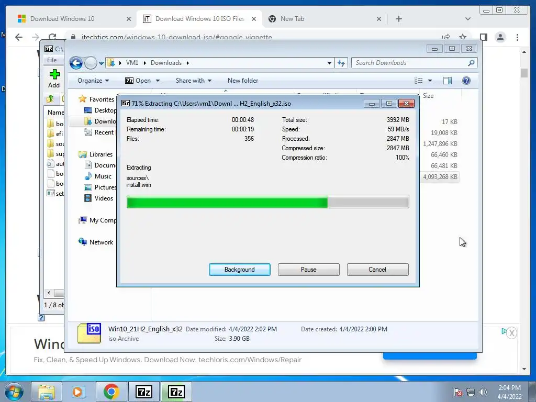Open the 7z Open dropdown
The height and width of the screenshot is (402, 536).
coord(158,81)
